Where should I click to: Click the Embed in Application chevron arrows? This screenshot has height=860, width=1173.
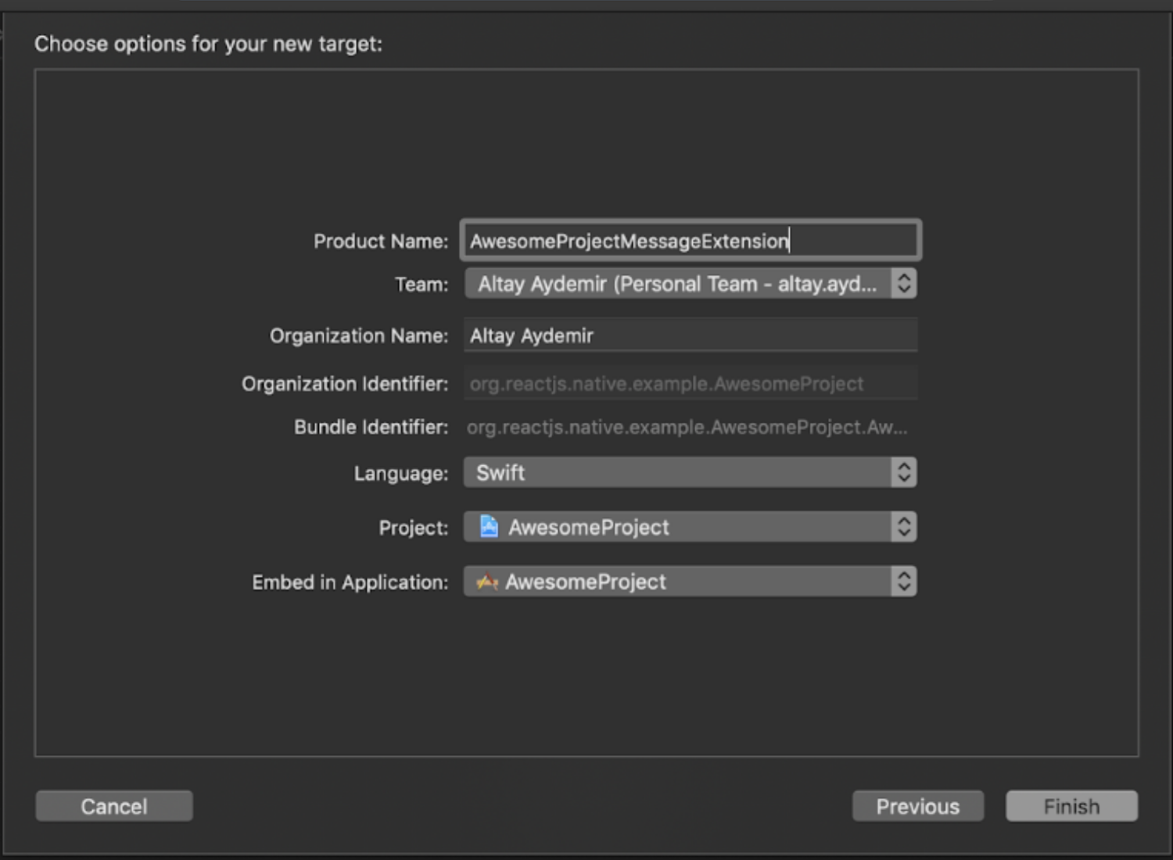(x=904, y=582)
